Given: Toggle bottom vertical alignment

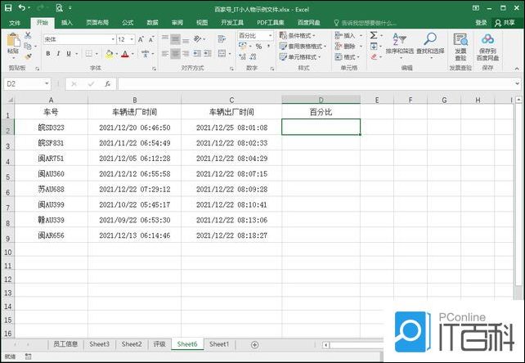Looking at the screenshot, I should pyautogui.click(x=186, y=39).
